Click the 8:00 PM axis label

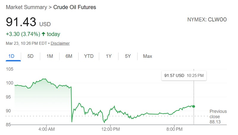pyautogui.click(x=175, y=129)
